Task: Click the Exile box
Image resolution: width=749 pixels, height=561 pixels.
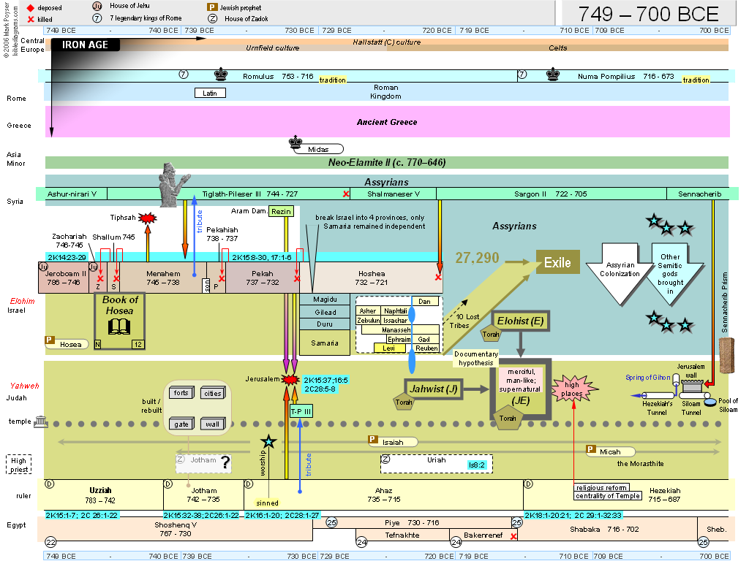Action: [558, 262]
